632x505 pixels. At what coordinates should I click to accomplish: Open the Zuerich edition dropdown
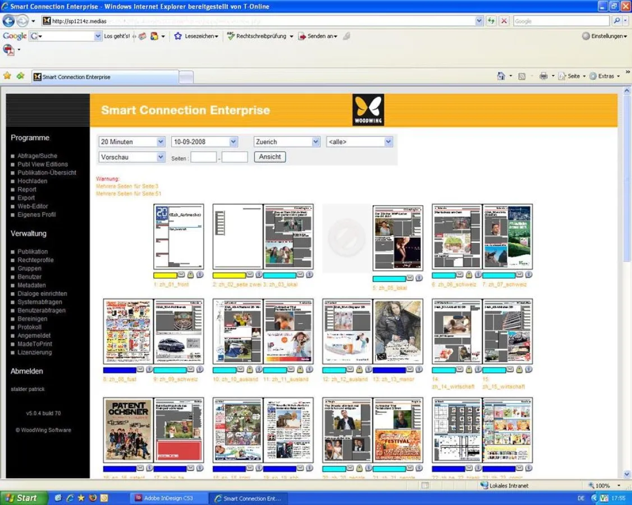tap(287, 142)
